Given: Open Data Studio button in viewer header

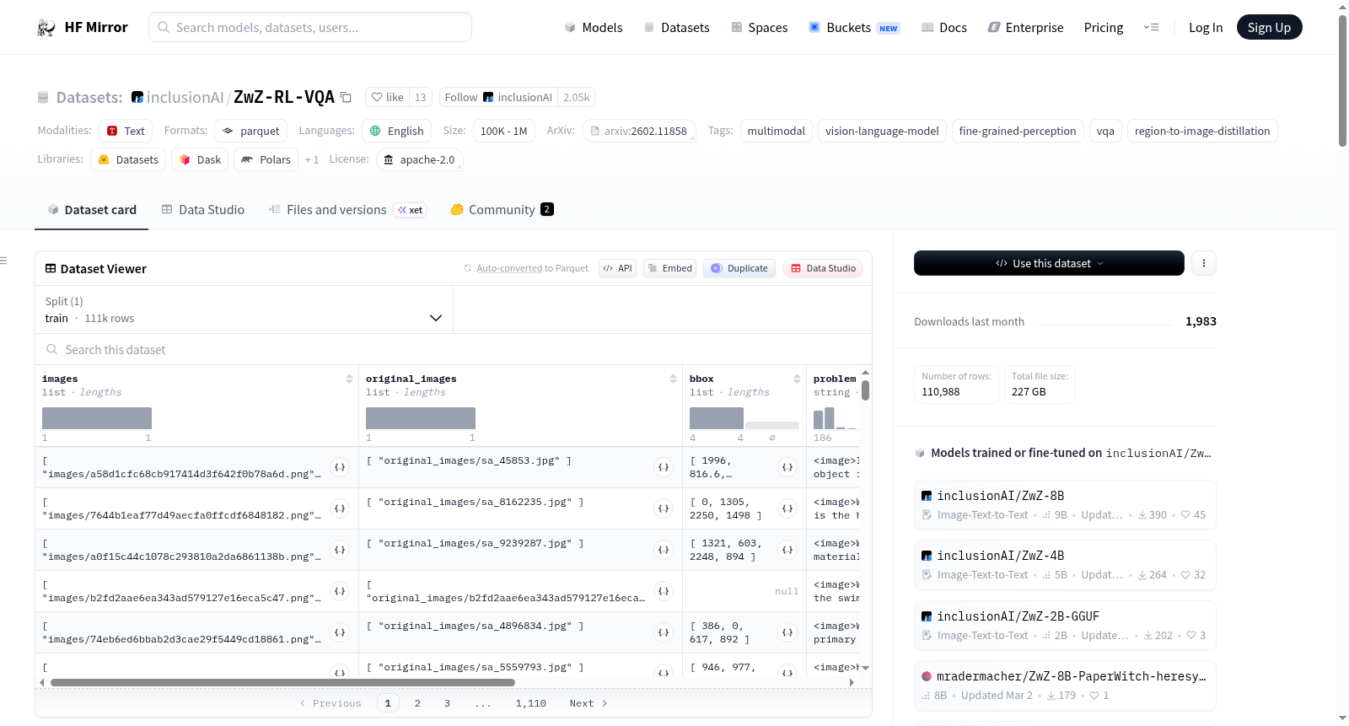Looking at the screenshot, I should tap(823, 268).
